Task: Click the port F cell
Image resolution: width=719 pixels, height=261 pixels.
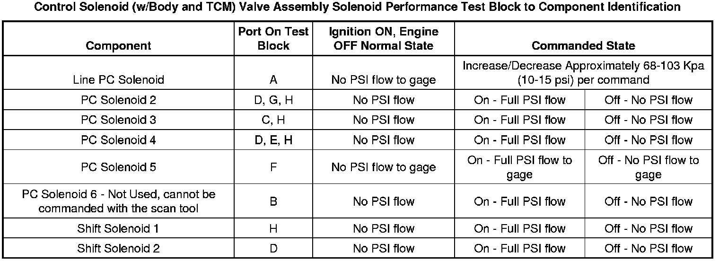Action: pos(273,167)
